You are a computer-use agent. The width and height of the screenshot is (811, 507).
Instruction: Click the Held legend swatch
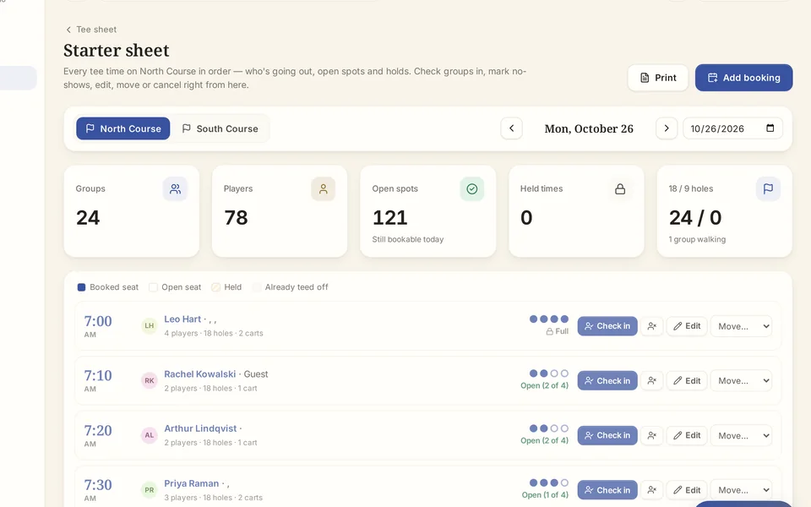(x=215, y=287)
